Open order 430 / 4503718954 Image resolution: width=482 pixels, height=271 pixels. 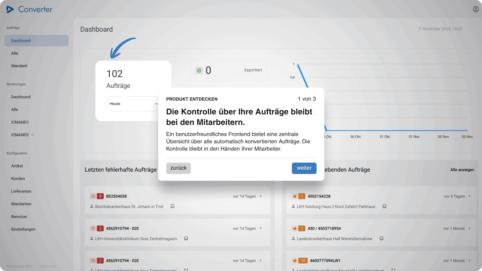(x=381, y=232)
